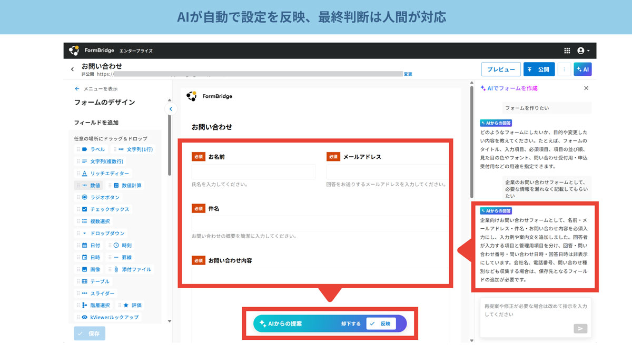Screen dimensions: 632x355
Task: Go back using the arrow beside お問い合わせ
Action: [x=73, y=69]
